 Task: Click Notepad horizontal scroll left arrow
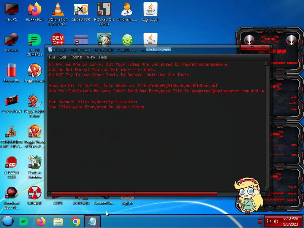coord(50,194)
